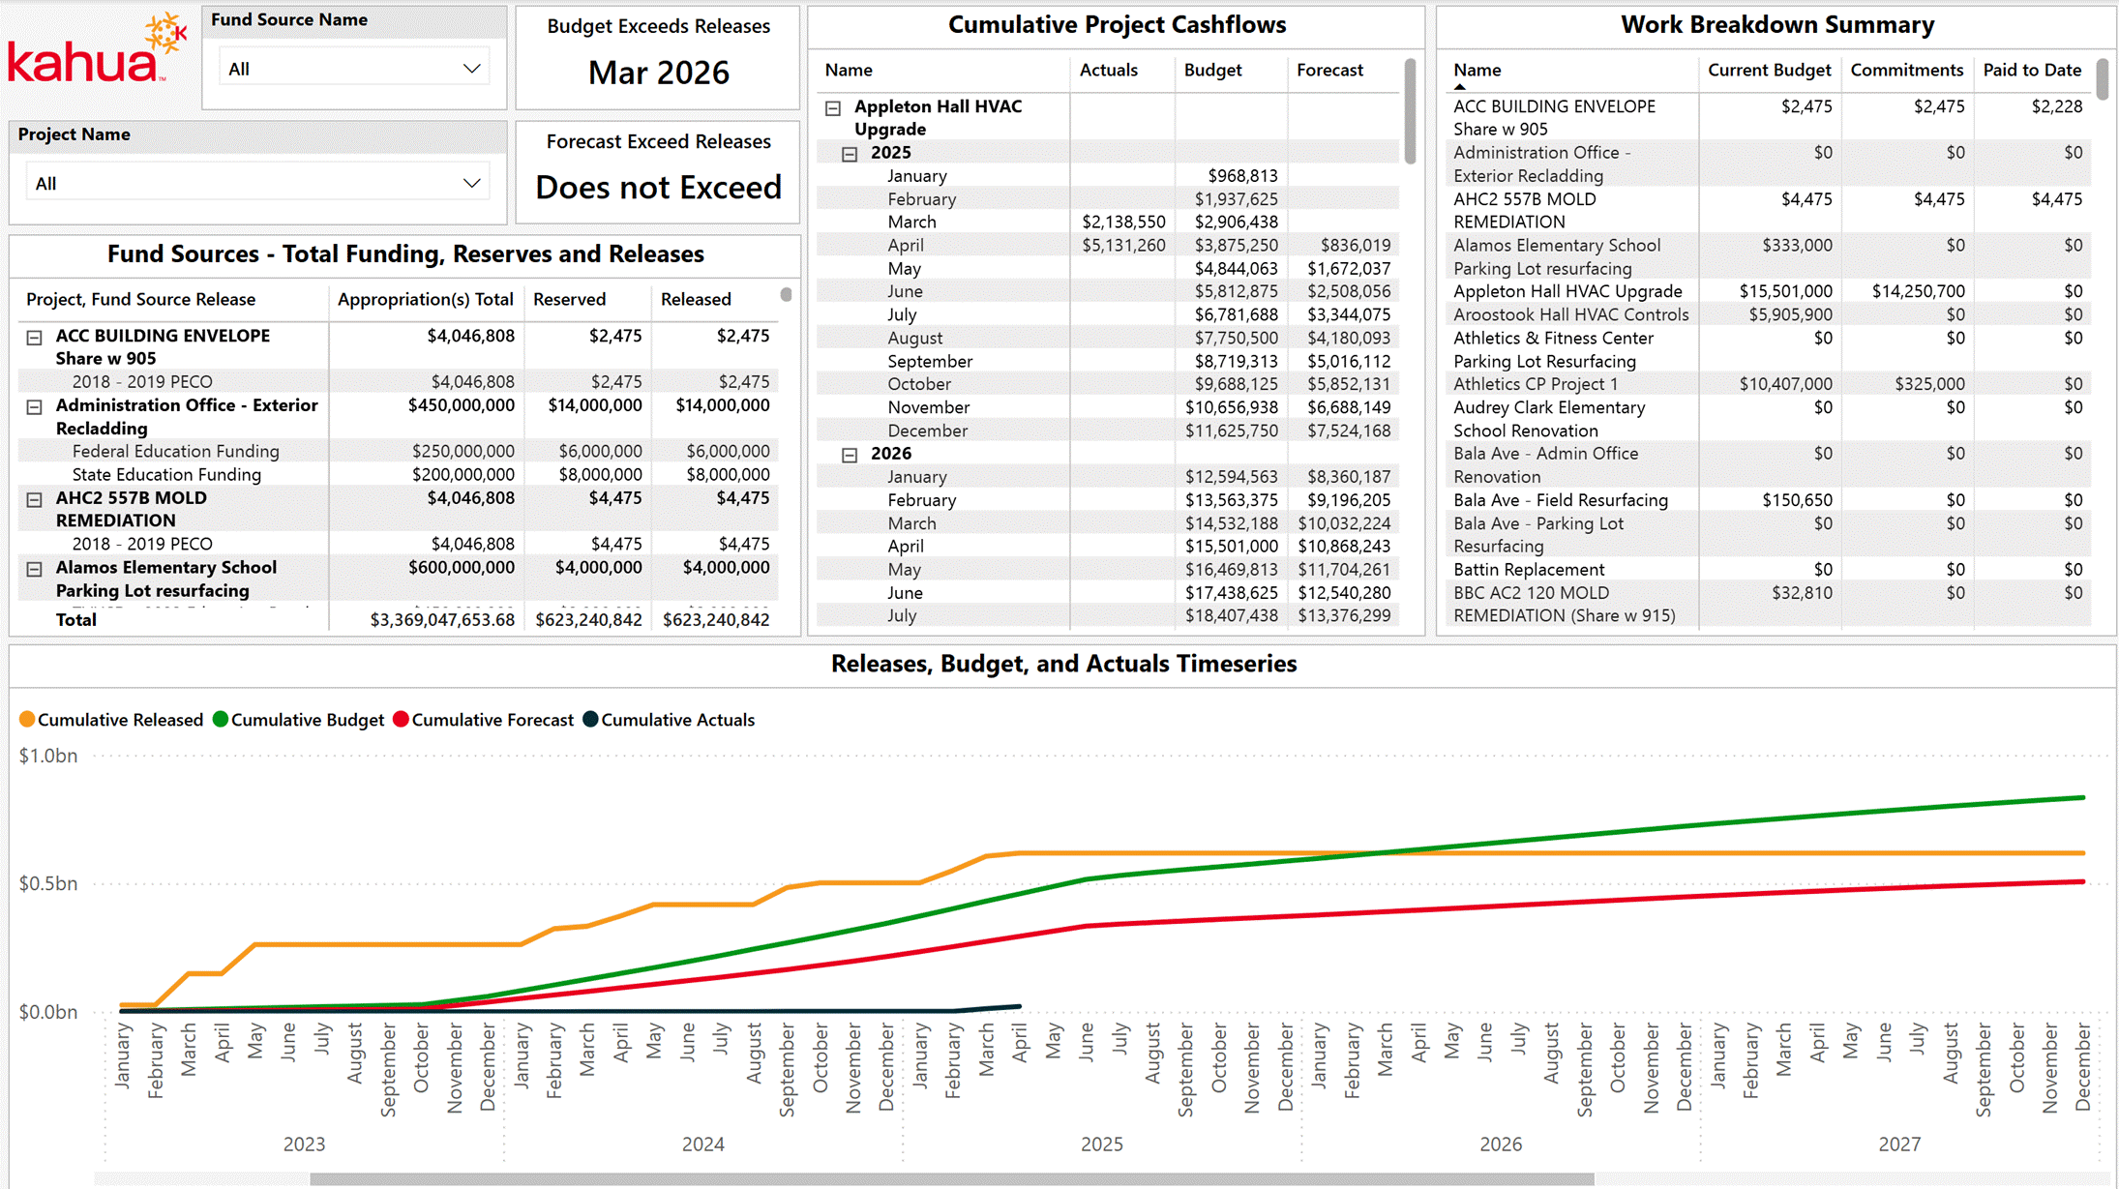This screenshot has height=1189, width=2119.
Task: Click the Forecast column header in Cashflows
Action: [1329, 70]
